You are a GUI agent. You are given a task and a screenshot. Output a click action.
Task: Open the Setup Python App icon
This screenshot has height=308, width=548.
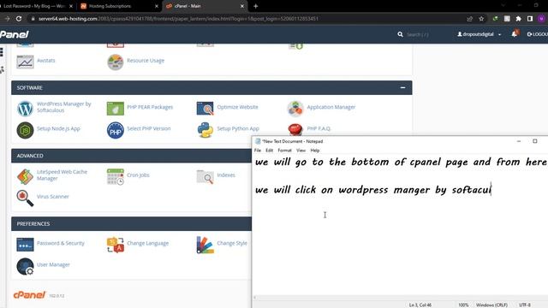click(205, 130)
